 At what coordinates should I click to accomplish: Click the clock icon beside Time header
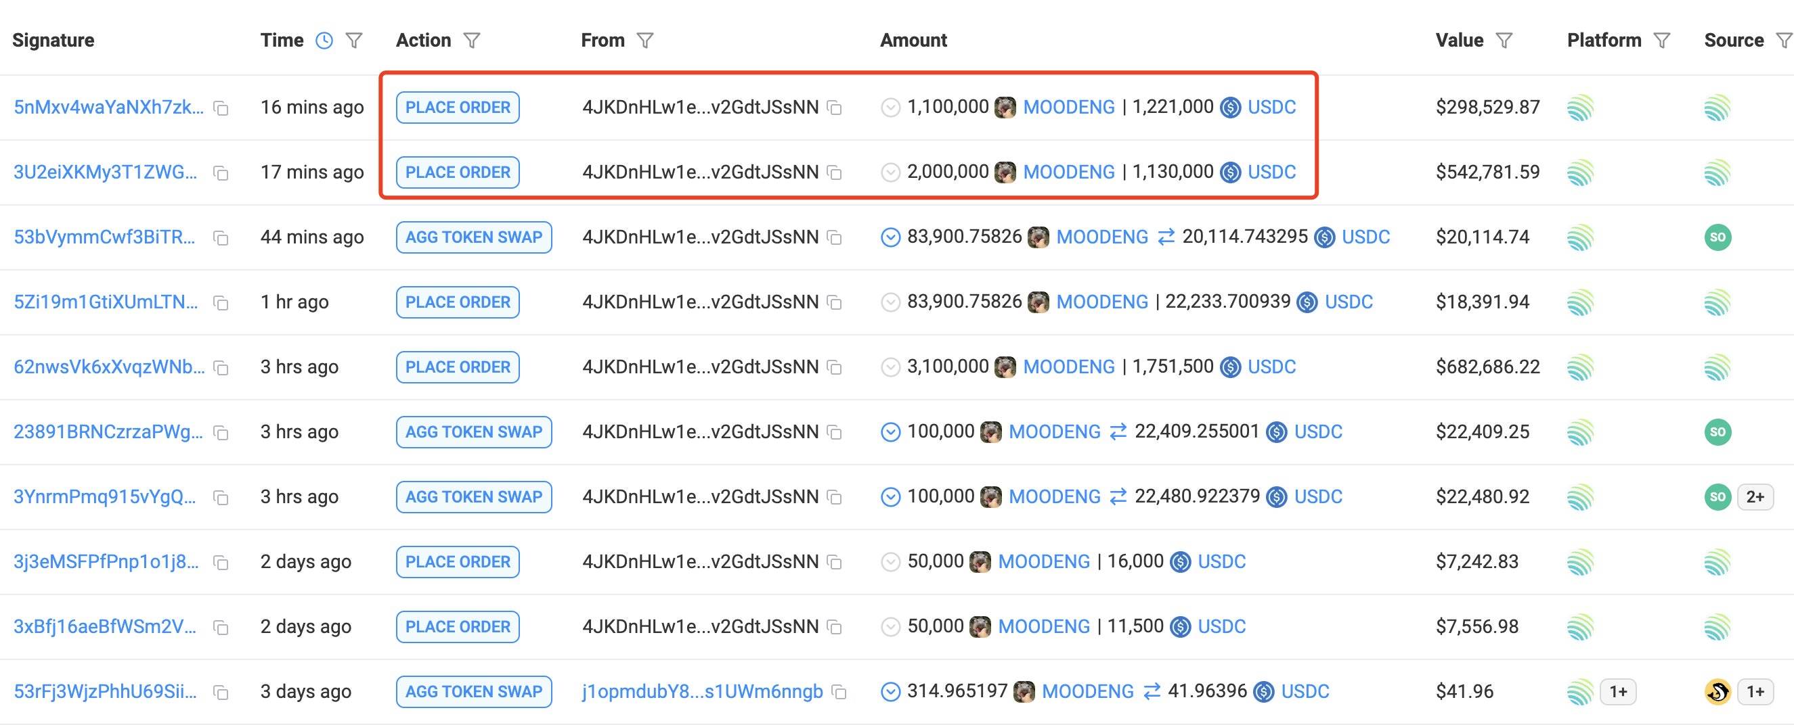coord(324,41)
